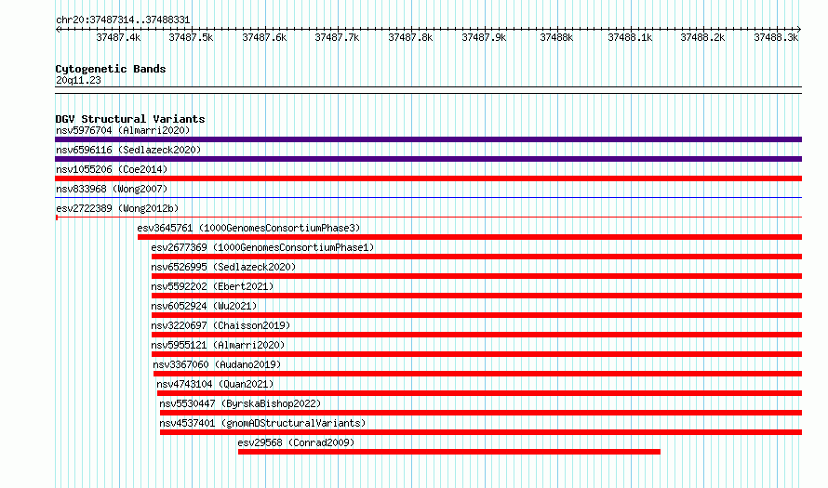Open nsv5955121 (Almarri2020) variant
The height and width of the screenshot is (488, 828).
[x=218, y=345]
